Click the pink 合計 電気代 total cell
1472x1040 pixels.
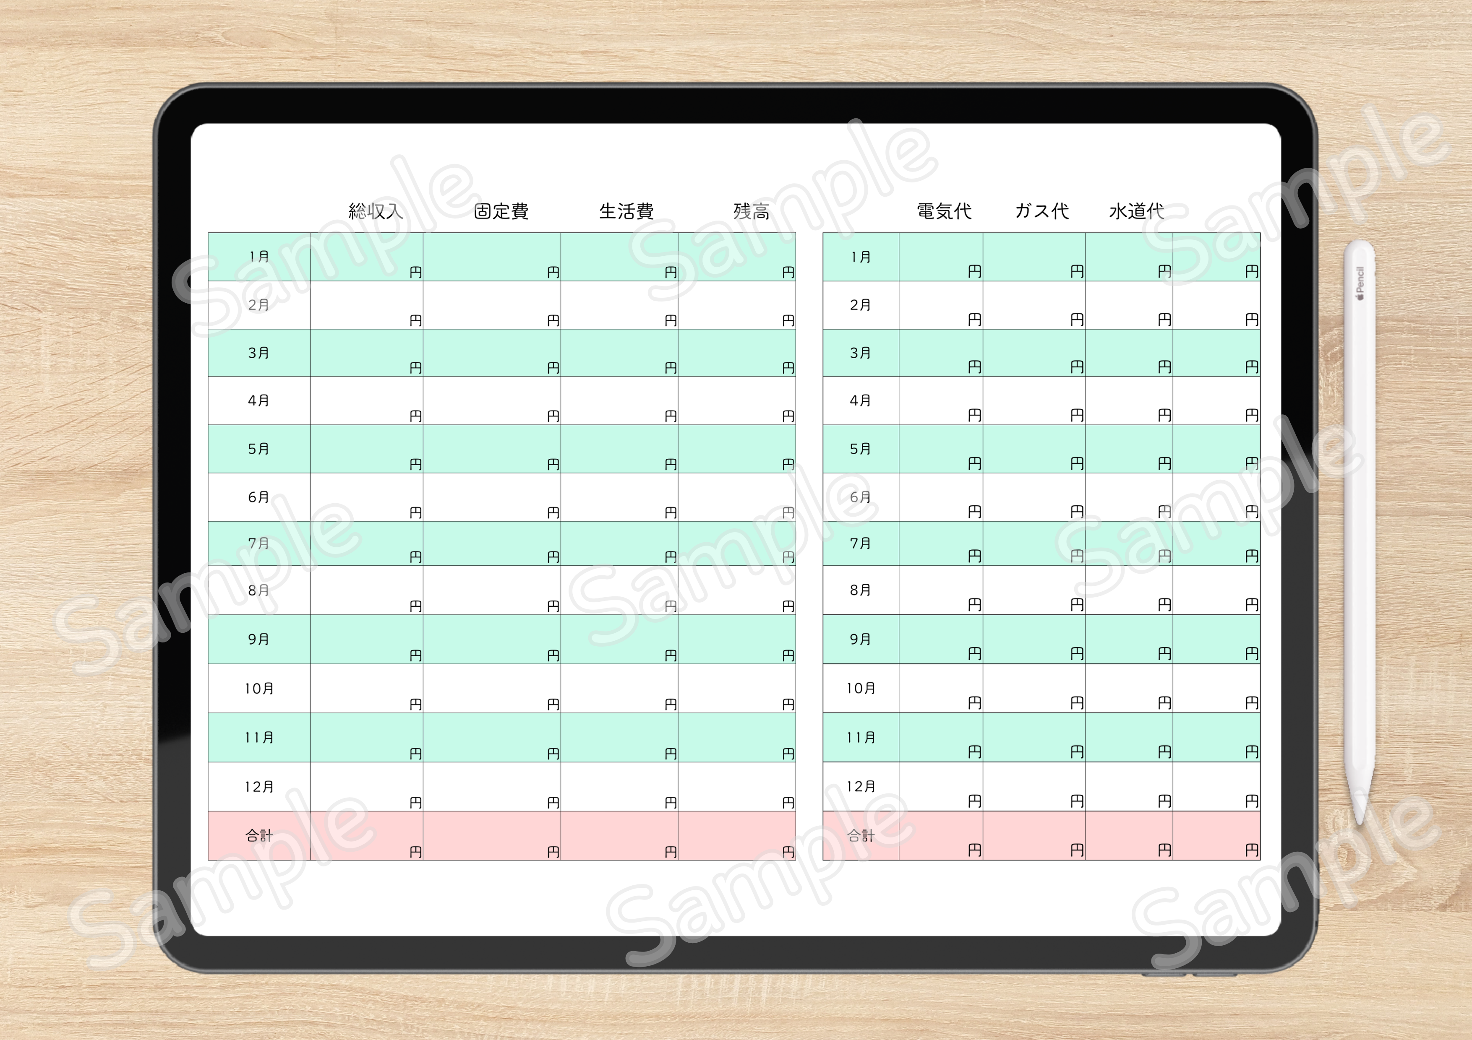coord(940,836)
